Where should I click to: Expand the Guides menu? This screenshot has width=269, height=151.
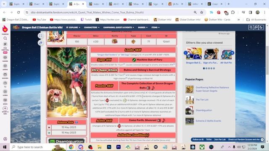[142, 27]
